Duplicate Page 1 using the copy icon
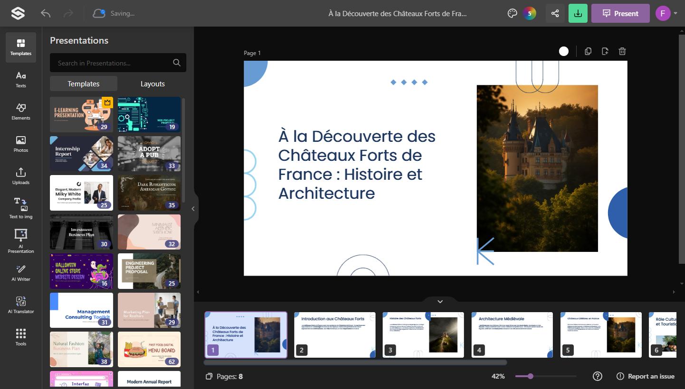The width and height of the screenshot is (685, 389). [588, 51]
